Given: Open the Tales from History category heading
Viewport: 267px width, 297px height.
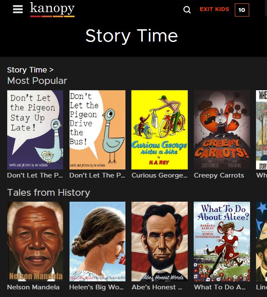Looking at the screenshot, I should (48, 193).
